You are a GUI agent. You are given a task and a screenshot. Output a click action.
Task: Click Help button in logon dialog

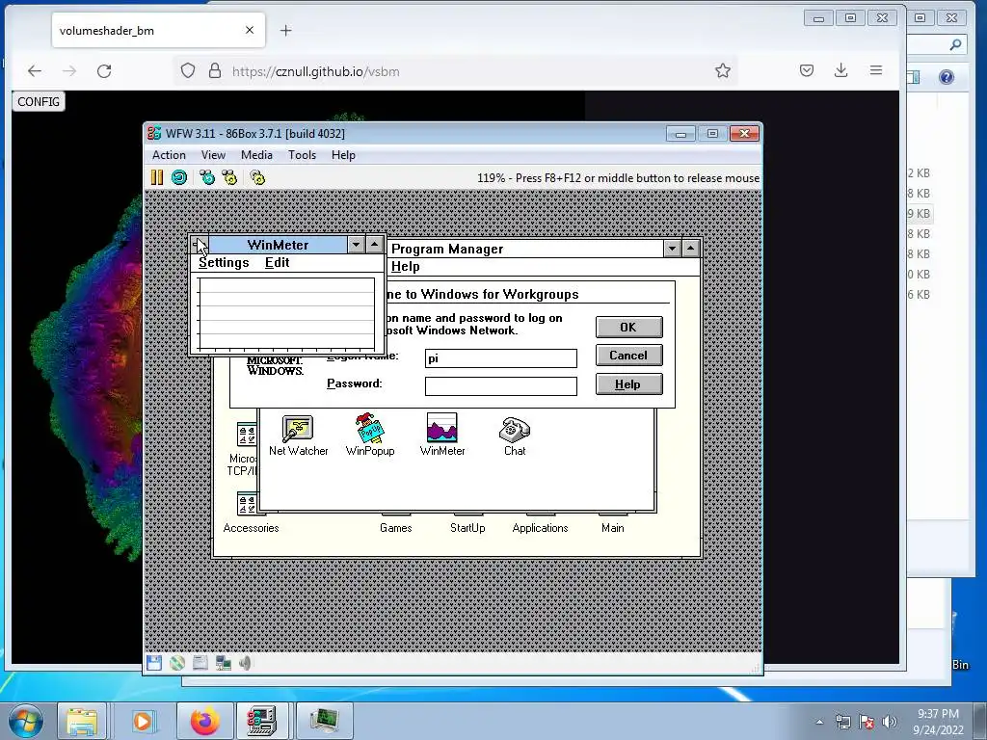coord(628,383)
